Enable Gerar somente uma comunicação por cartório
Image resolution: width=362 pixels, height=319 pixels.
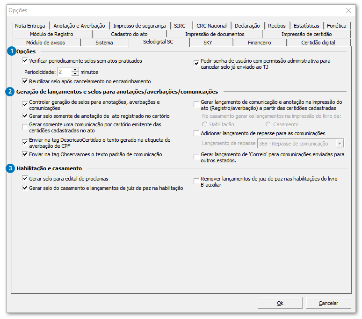click(x=25, y=127)
